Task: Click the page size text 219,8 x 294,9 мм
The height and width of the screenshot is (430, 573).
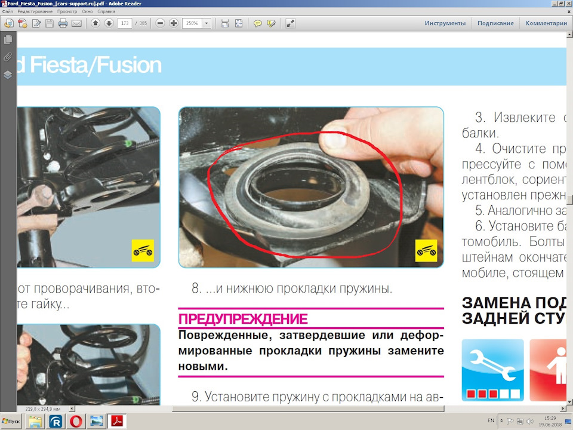Action: [x=43, y=408]
